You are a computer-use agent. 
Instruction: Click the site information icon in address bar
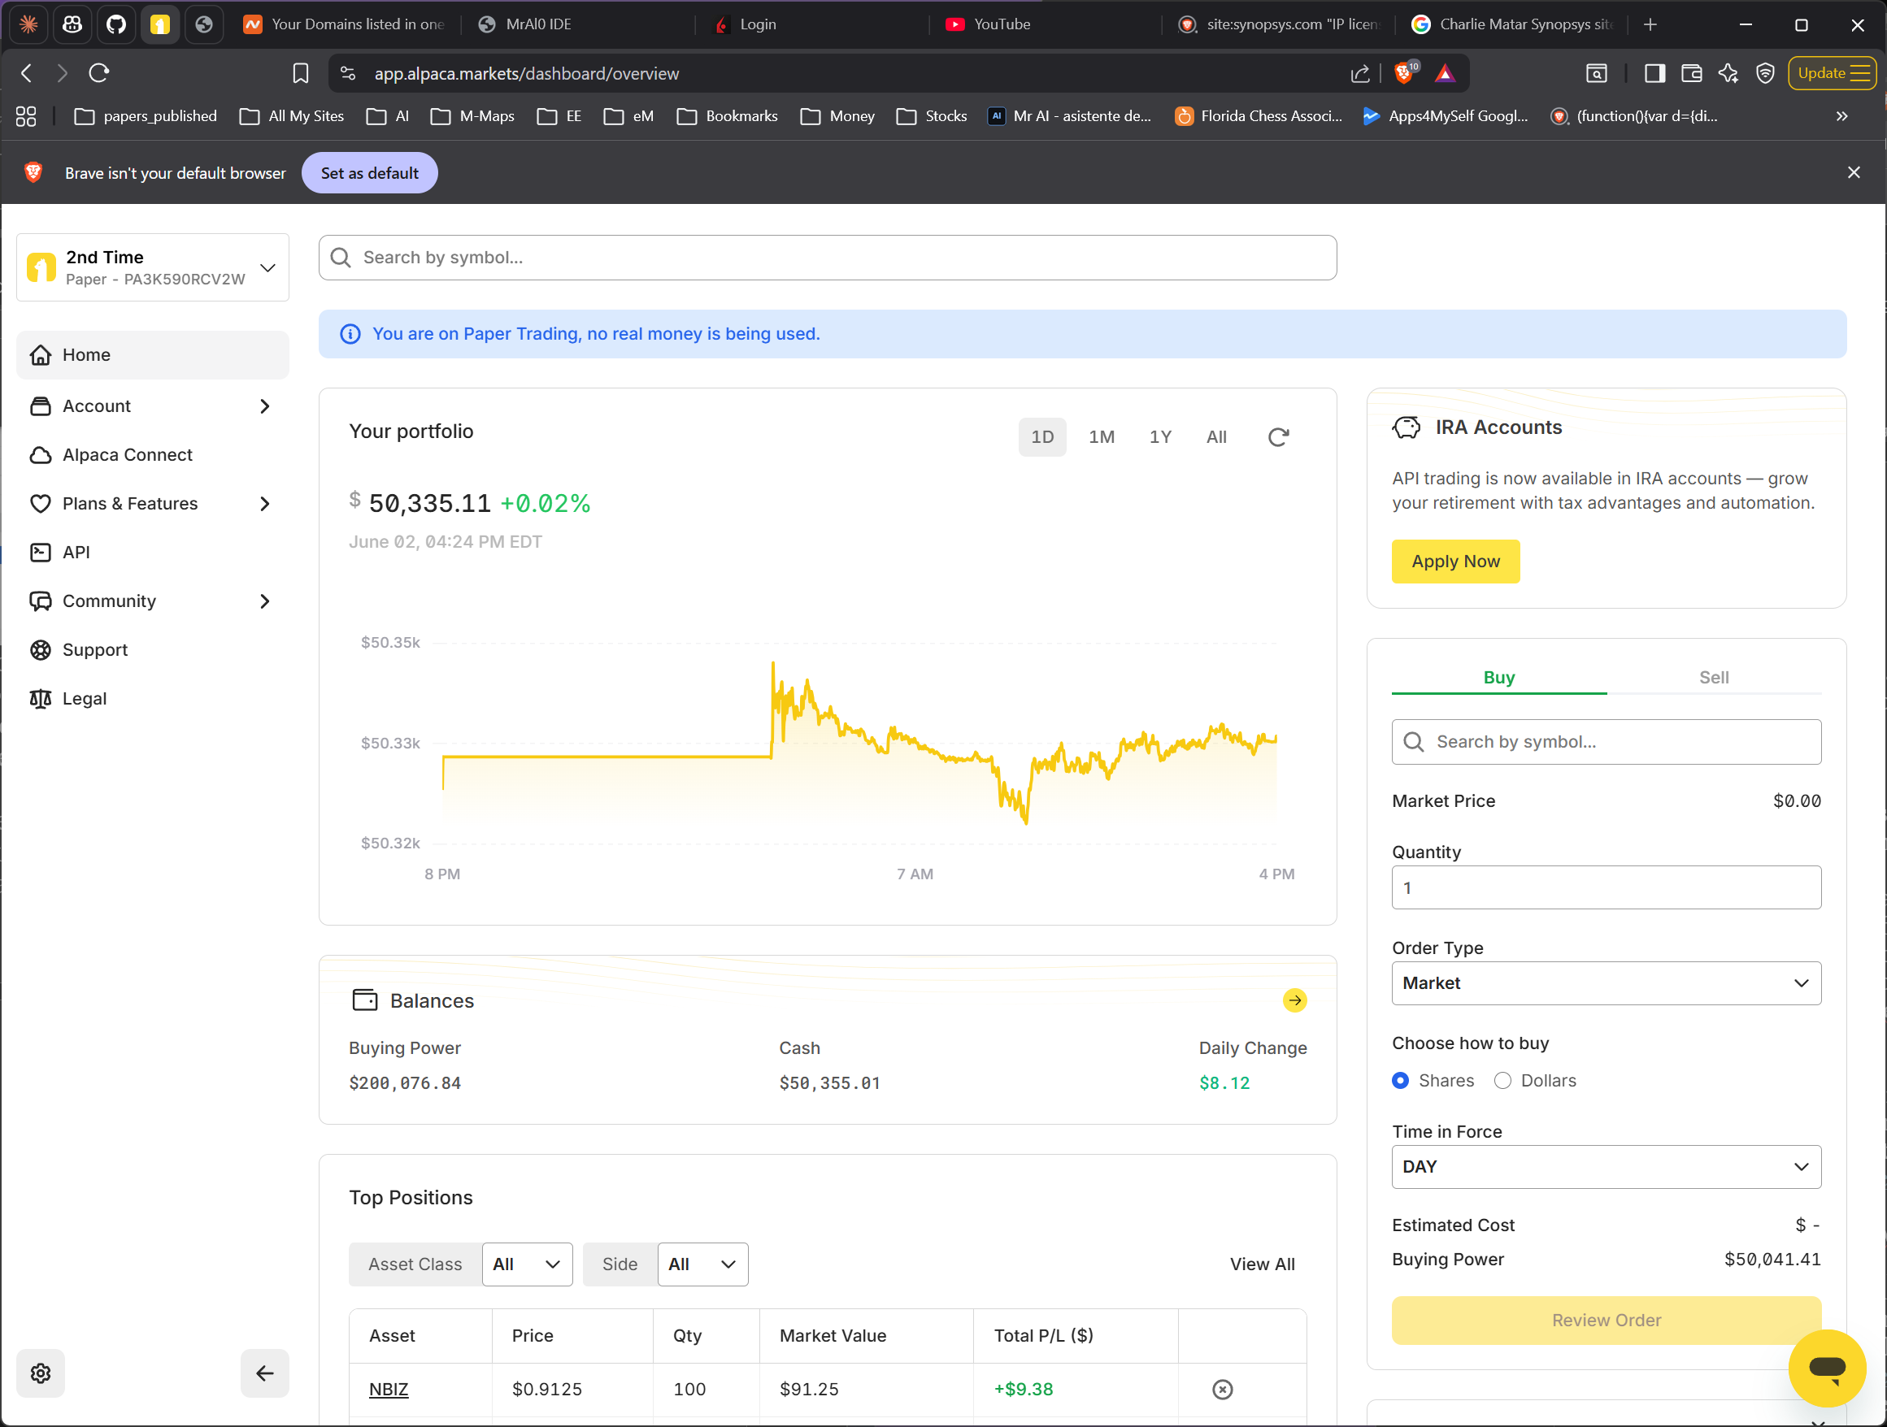pos(348,73)
